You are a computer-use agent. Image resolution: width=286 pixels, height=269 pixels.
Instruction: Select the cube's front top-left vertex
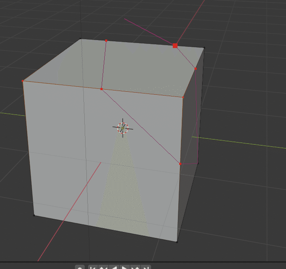click(x=23, y=81)
